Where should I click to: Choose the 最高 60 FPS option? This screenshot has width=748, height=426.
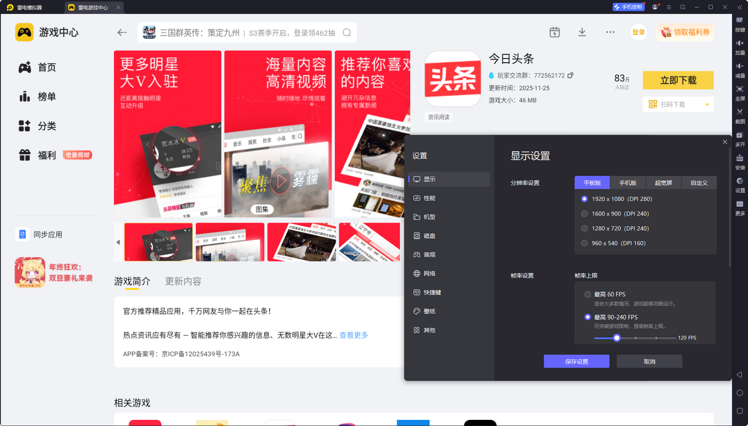point(588,294)
